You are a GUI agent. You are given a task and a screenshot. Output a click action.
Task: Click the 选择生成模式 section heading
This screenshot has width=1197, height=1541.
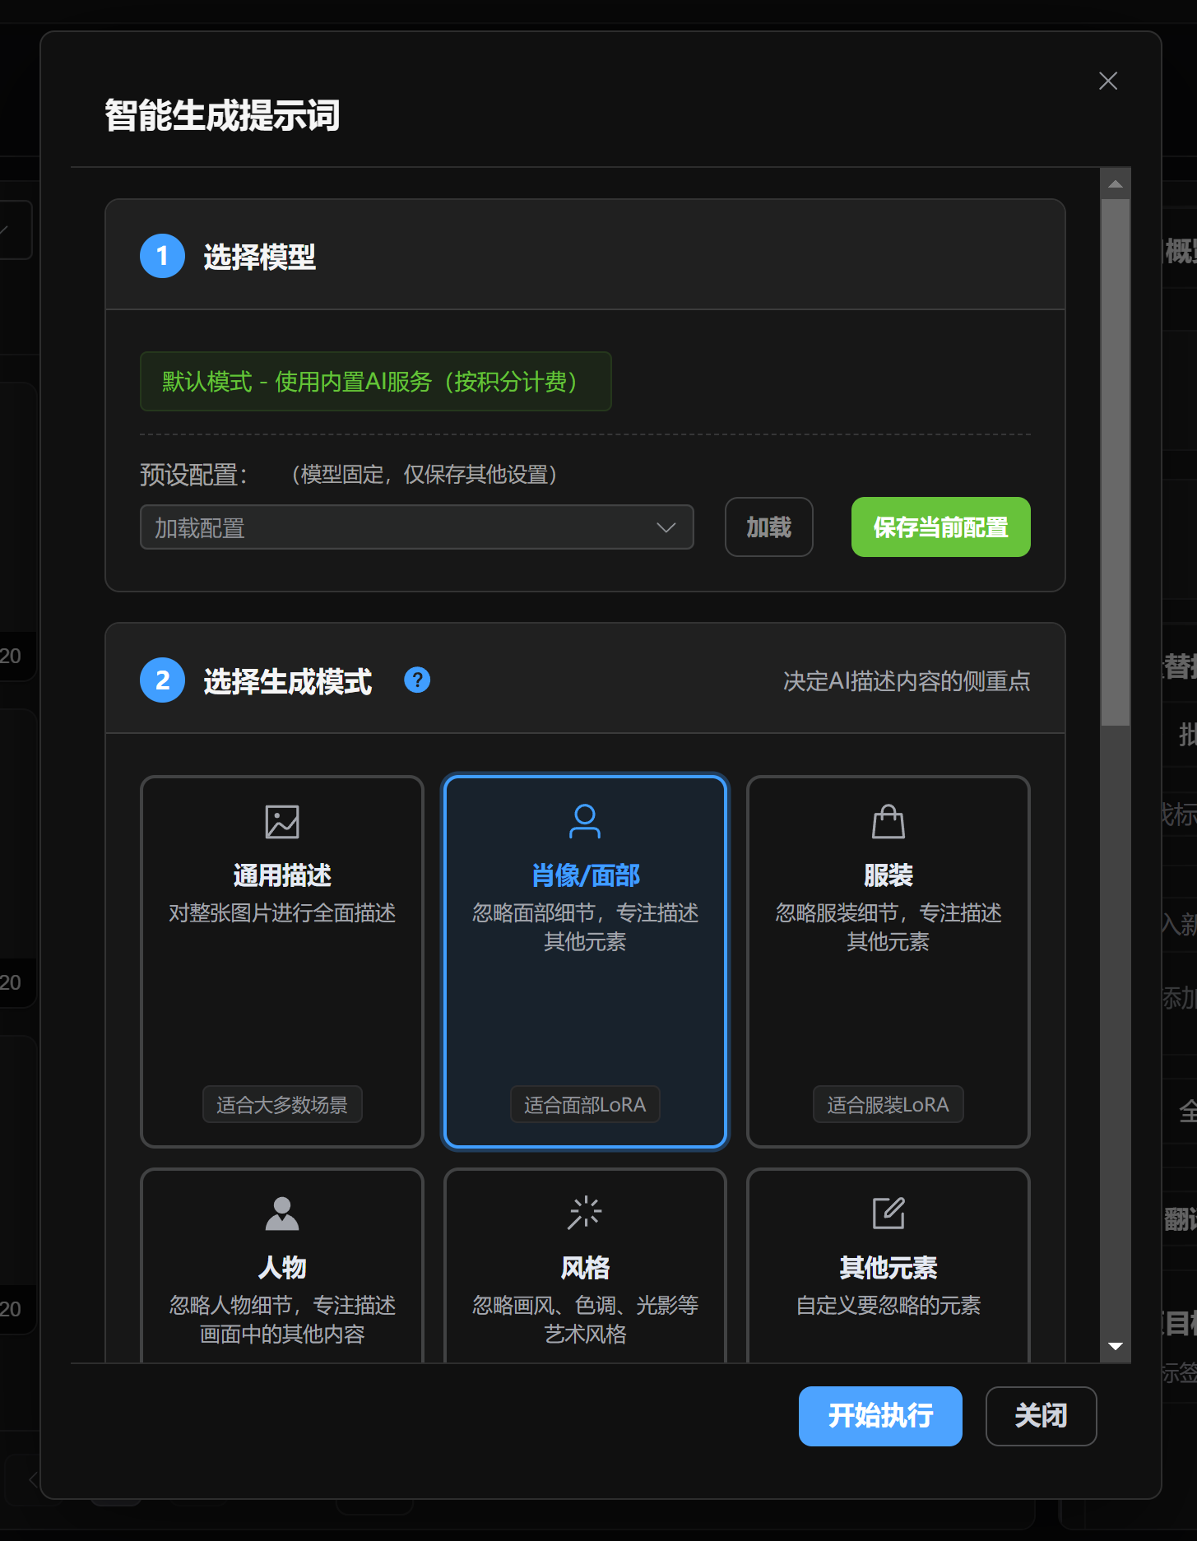288,681
